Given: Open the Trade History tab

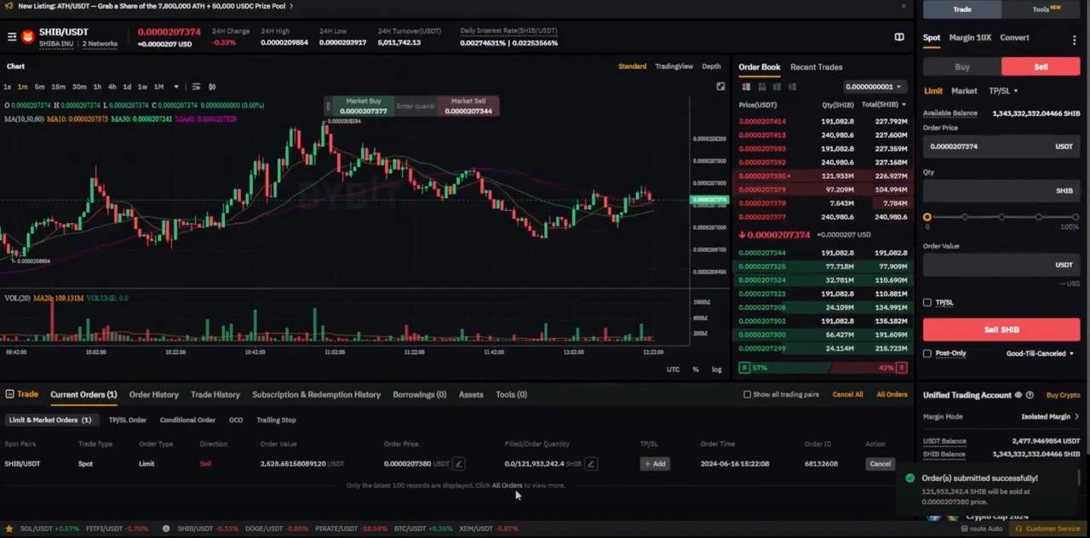Looking at the screenshot, I should click(215, 394).
